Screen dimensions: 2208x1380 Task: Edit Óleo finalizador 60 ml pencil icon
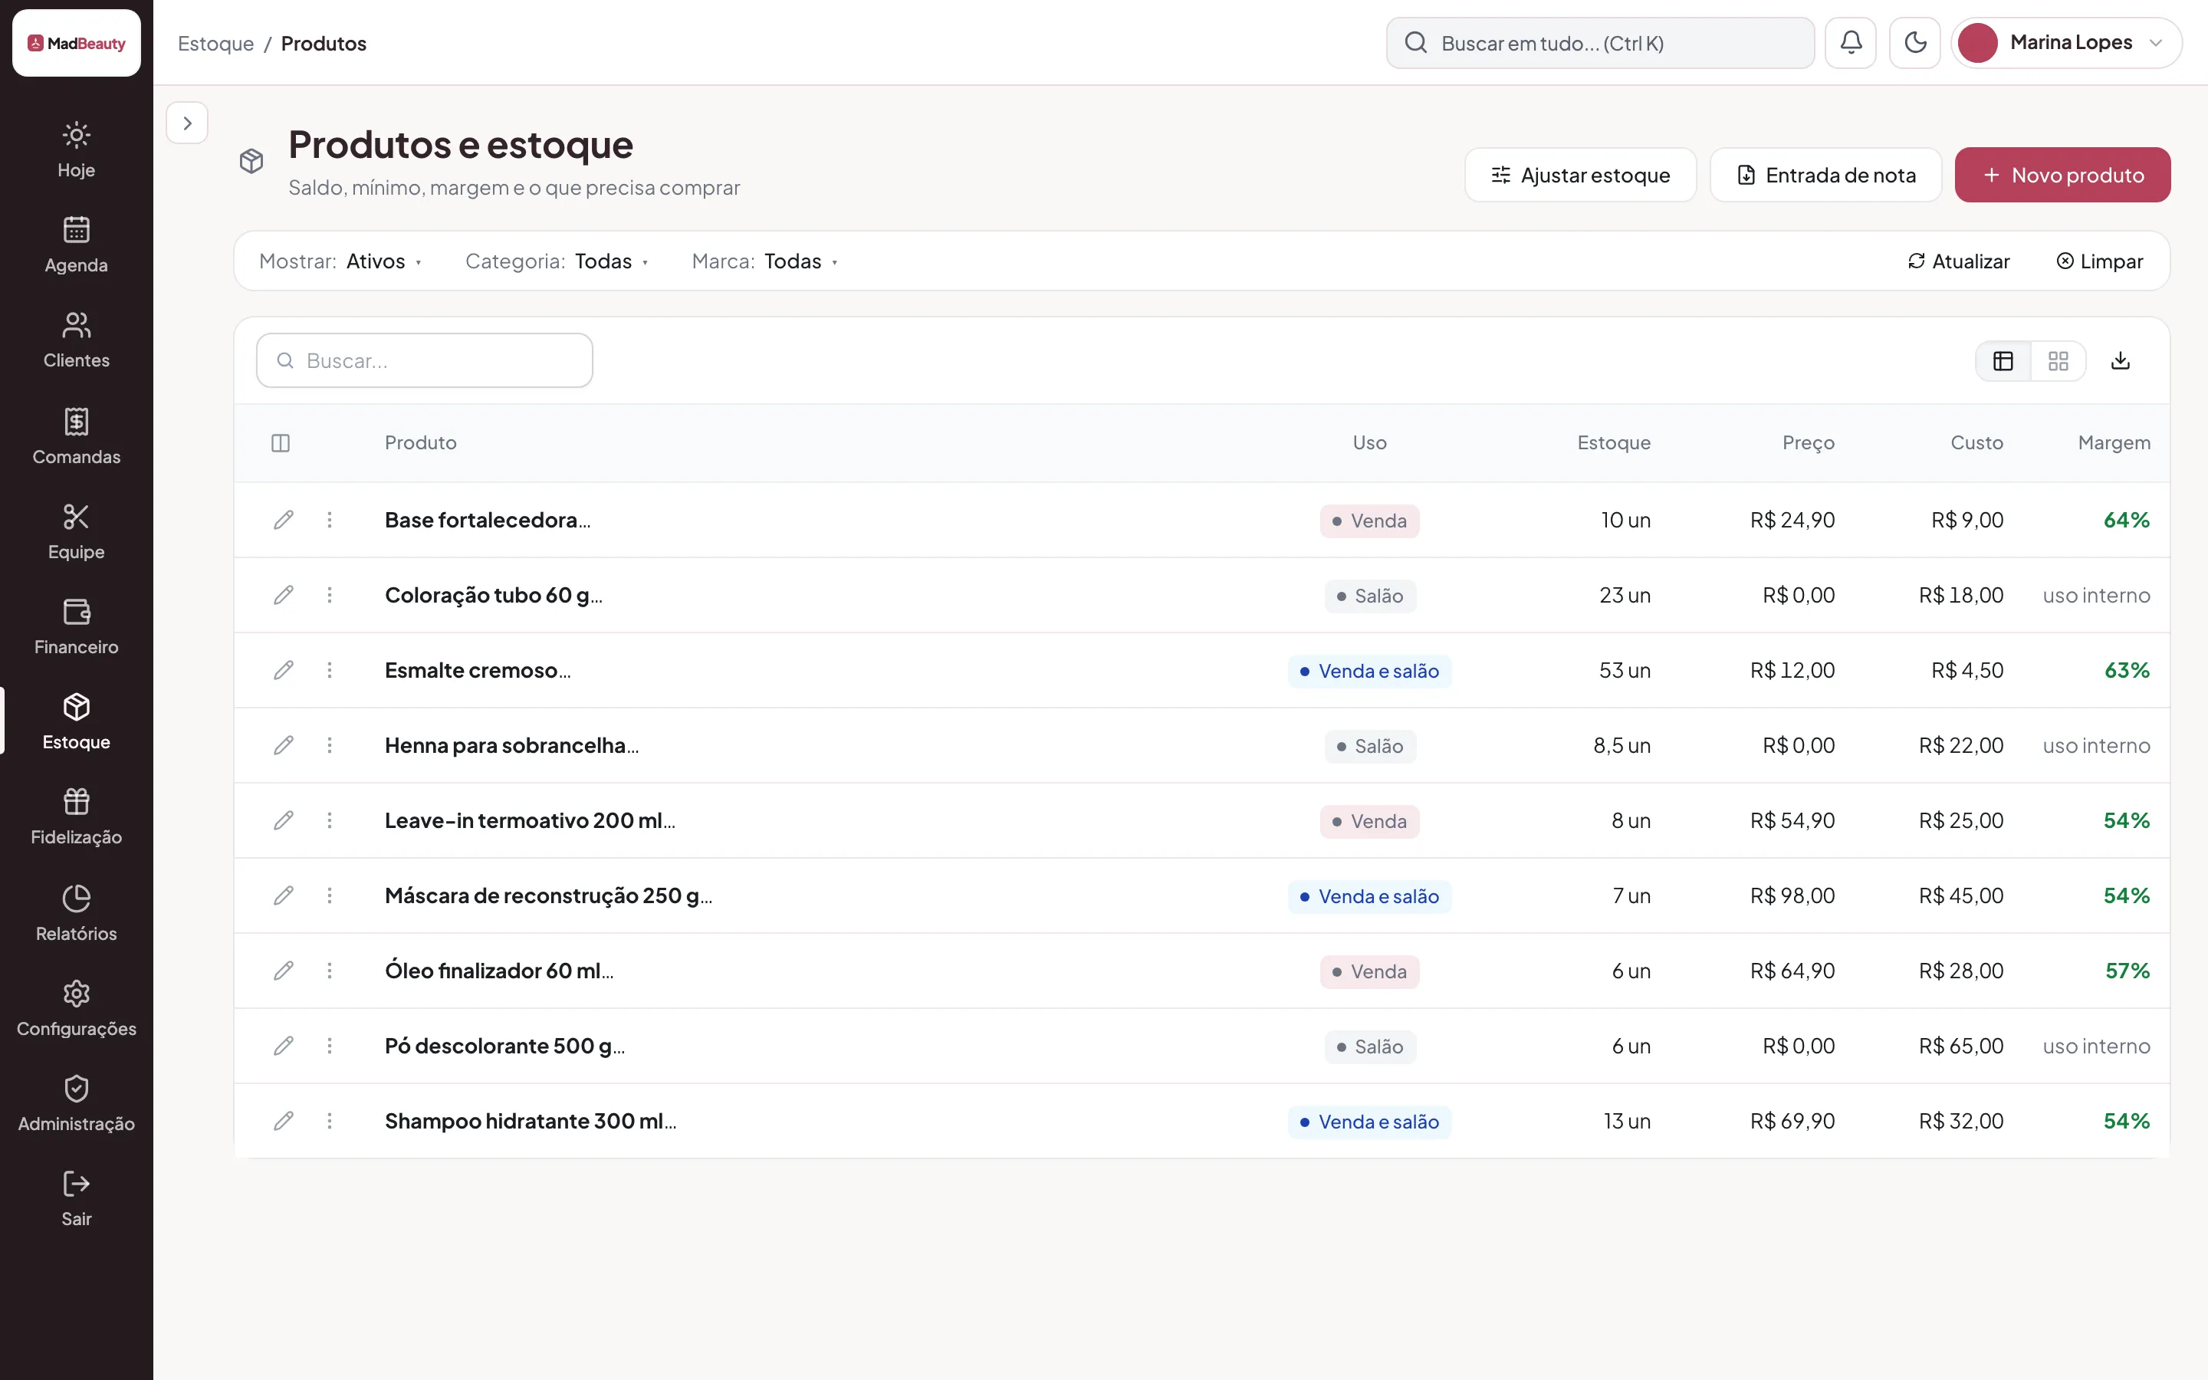tap(284, 971)
